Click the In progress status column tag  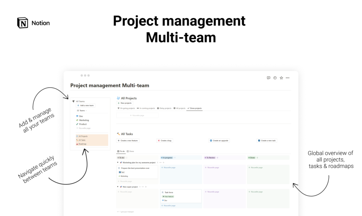[x=167, y=158]
